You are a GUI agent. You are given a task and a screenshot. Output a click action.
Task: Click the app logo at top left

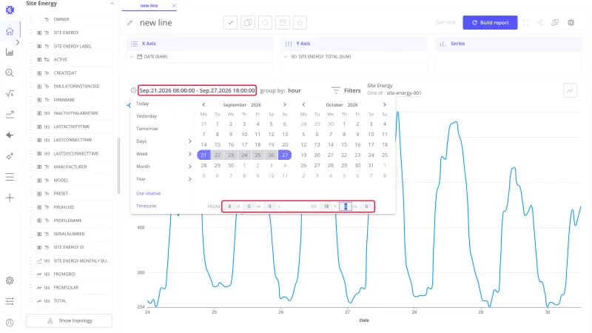[10, 10]
